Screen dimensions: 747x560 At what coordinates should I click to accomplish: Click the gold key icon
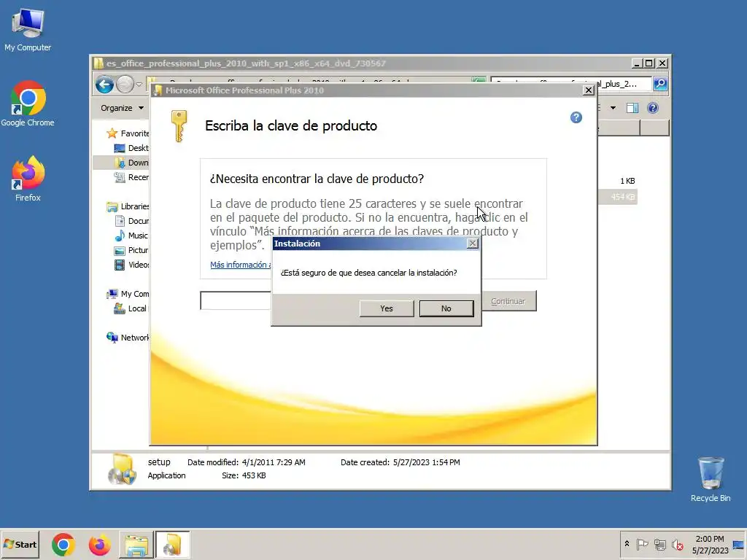(179, 126)
